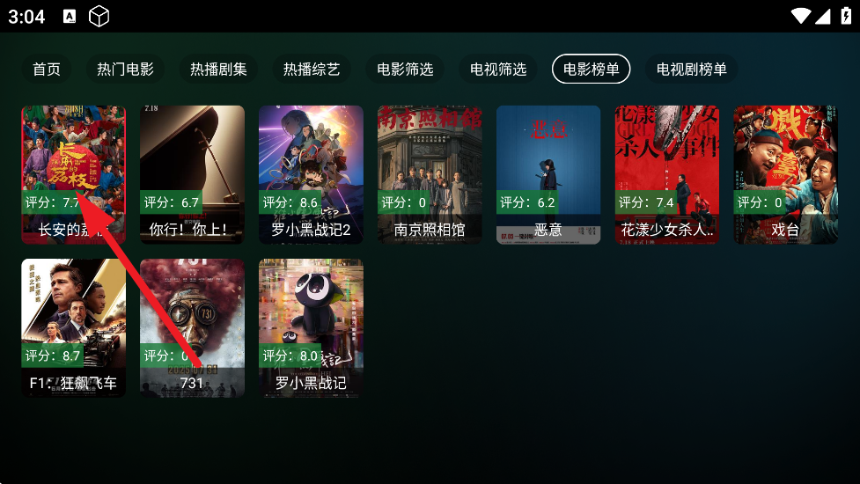
Task: Select the F1：狂飙飞车 movie card
Action: click(x=73, y=328)
